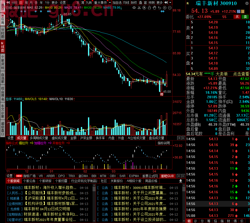Toggle 均线 moving average display
Screen dimensions: 250x223
[x=126, y=2]
